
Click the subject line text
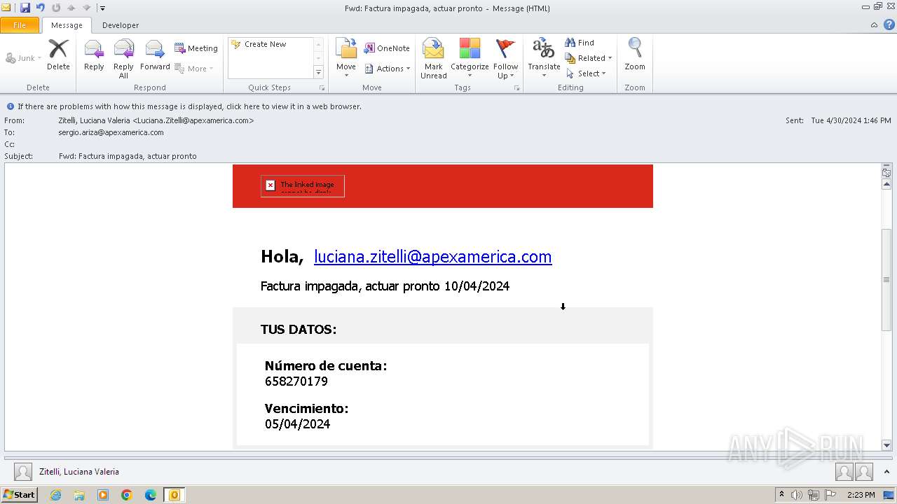coord(128,156)
